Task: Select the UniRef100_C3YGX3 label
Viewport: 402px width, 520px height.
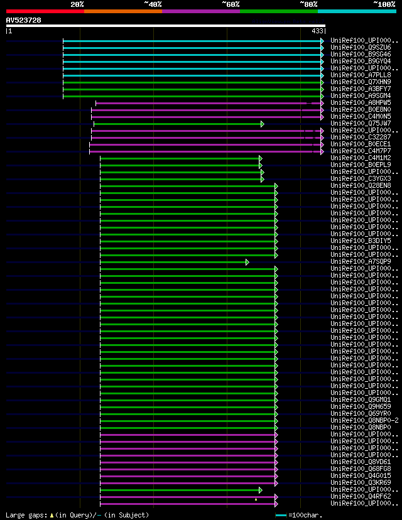Action: coord(361,179)
